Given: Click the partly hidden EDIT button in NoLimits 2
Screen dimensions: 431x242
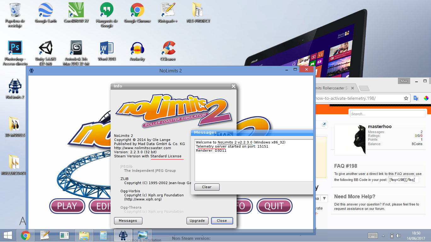Looking at the screenshot, I should point(100,206).
